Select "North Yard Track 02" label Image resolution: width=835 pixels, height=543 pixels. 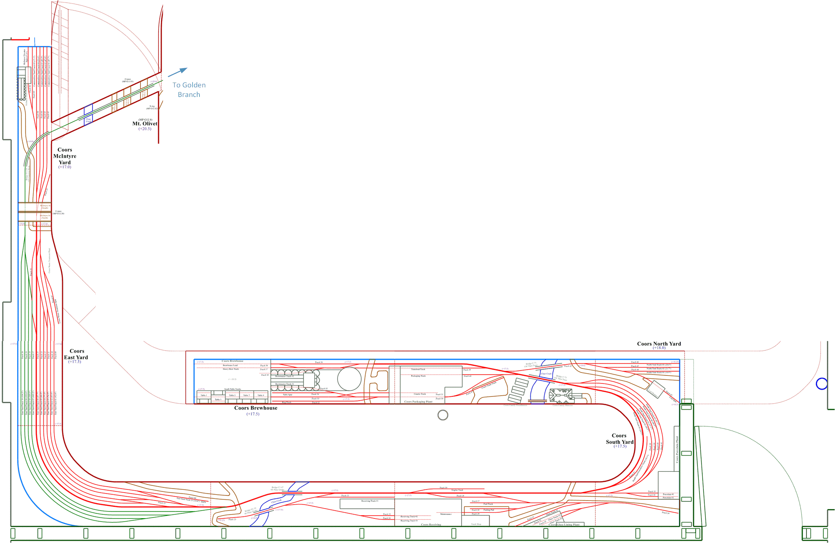pyautogui.click(x=658, y=368)
